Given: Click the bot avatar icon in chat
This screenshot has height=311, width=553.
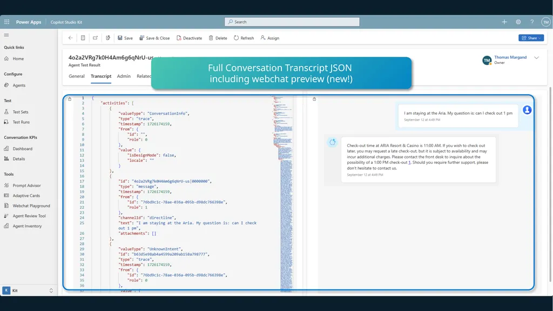Looking at the screenshot, I should [x=332, y=142].
